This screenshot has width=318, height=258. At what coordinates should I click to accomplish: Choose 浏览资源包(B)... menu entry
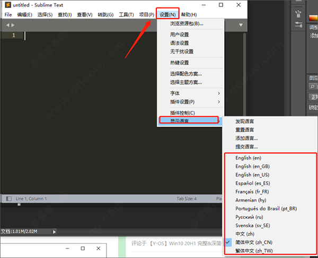[x=191, y=23]
